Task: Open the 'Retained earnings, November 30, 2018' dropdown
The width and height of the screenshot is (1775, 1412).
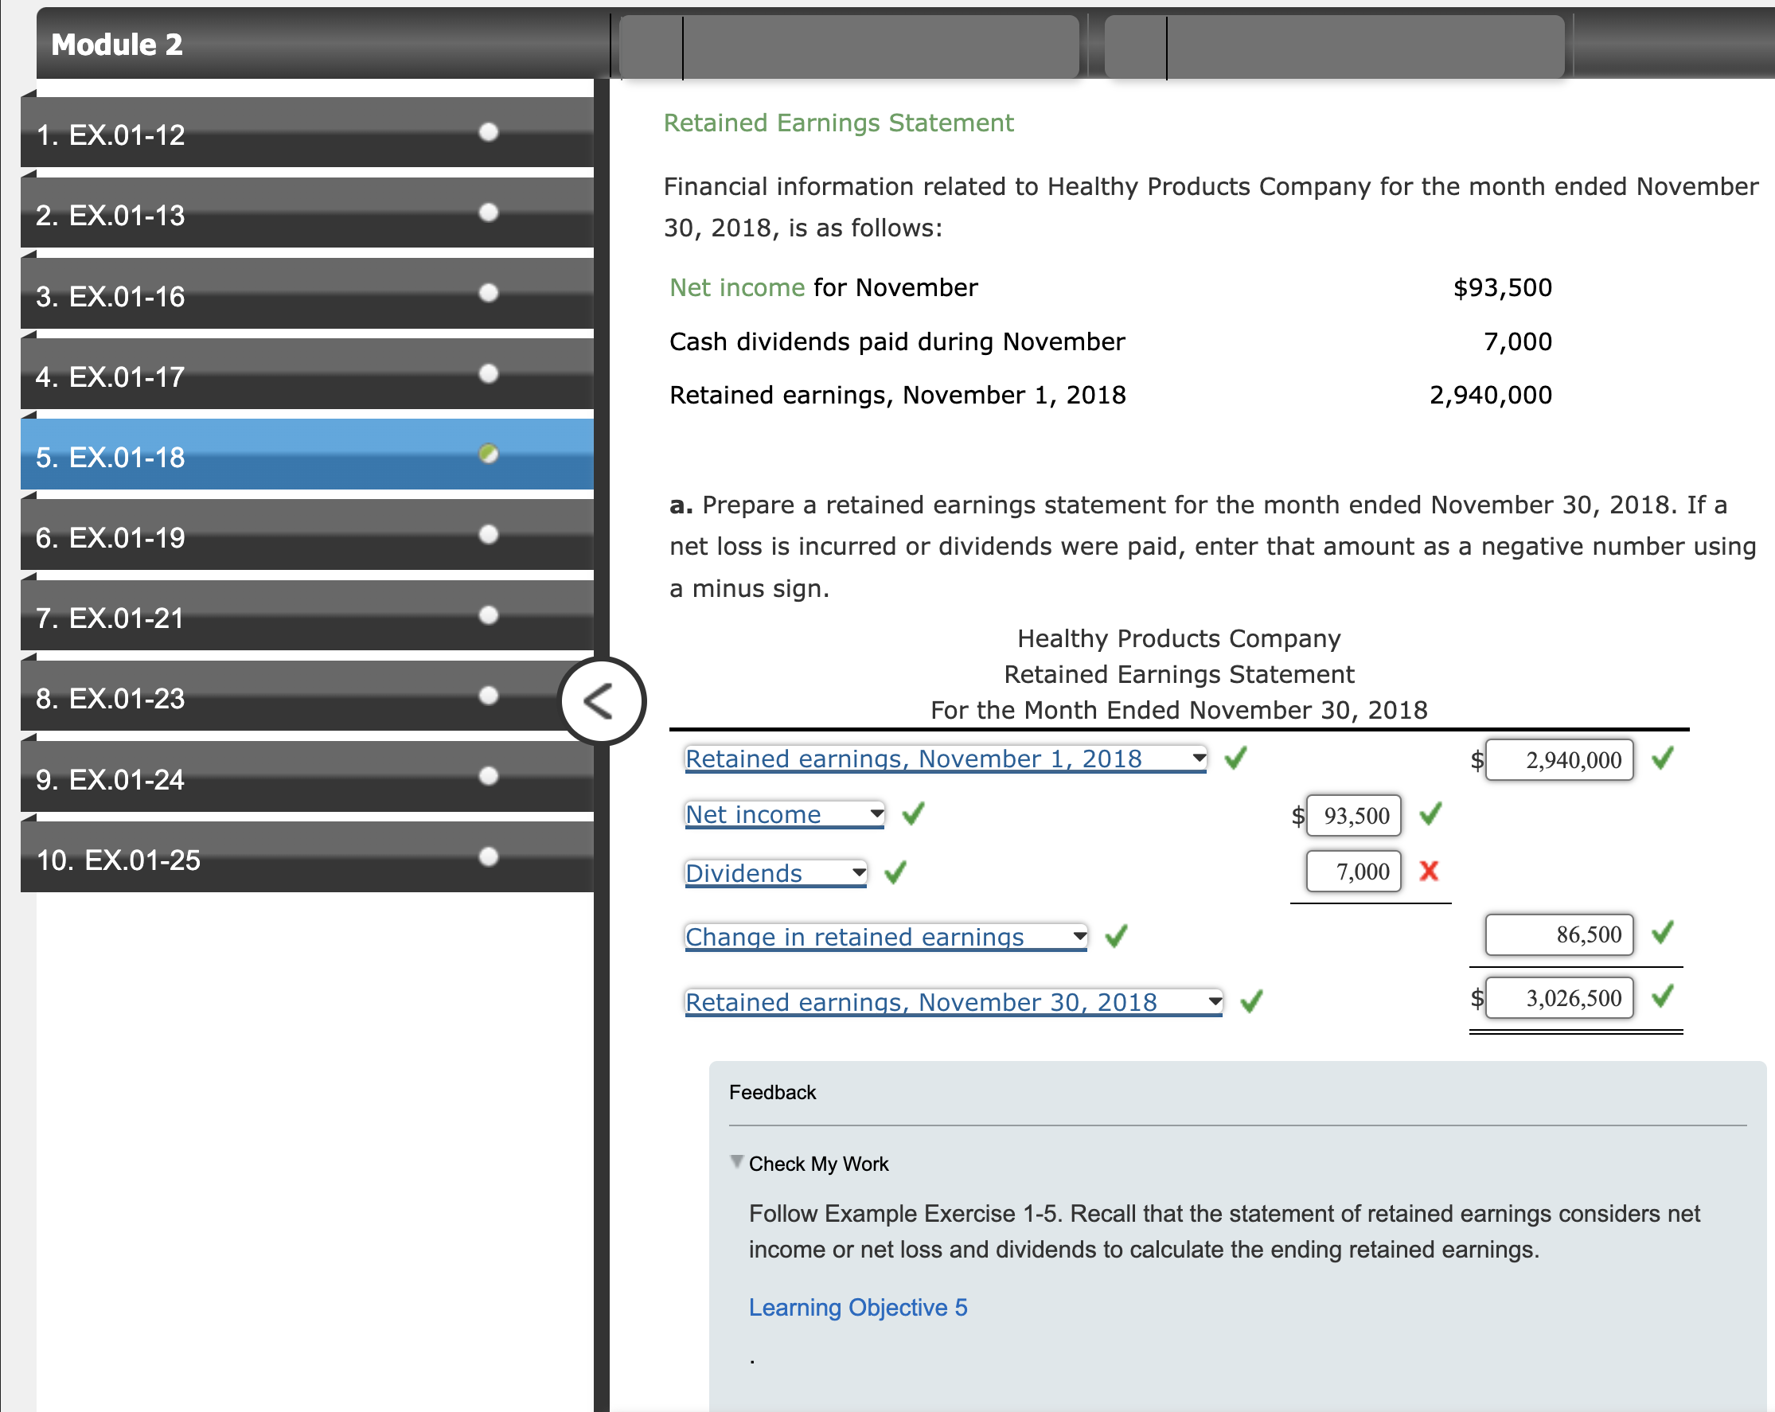Action: [x=954, y=1002]
